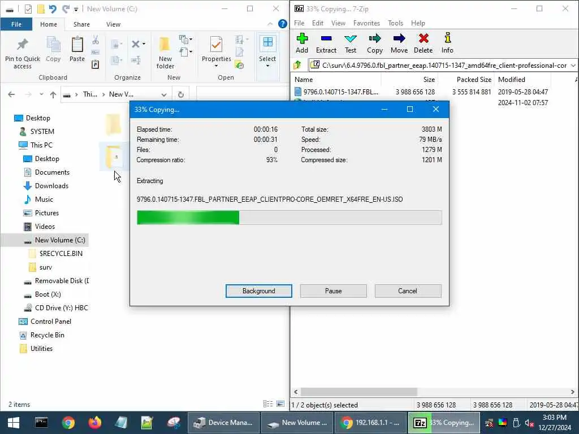This screenshot has height=434, width=579.
Task: Open the command prompt taskbar icon
Action: click(41, 423)
